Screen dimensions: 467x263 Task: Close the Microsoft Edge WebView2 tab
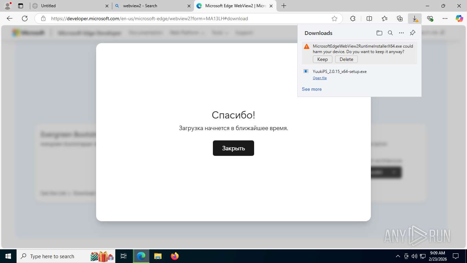coord(271,6)
